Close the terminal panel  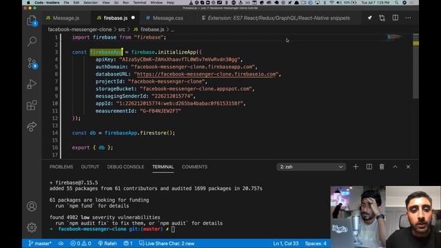point(408,167)
